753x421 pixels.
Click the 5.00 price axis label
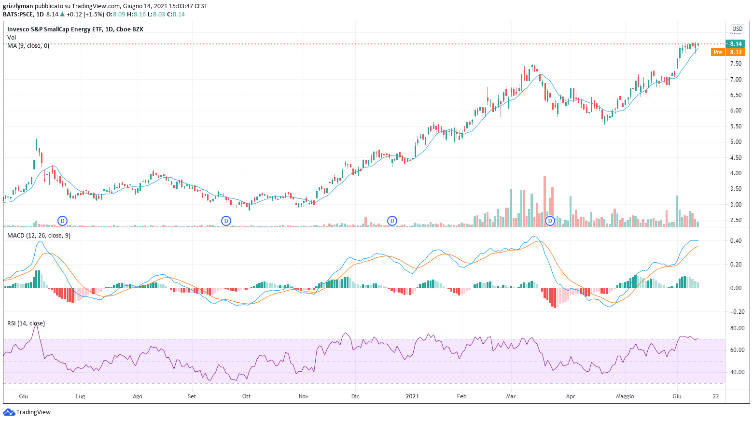(736, 142)
